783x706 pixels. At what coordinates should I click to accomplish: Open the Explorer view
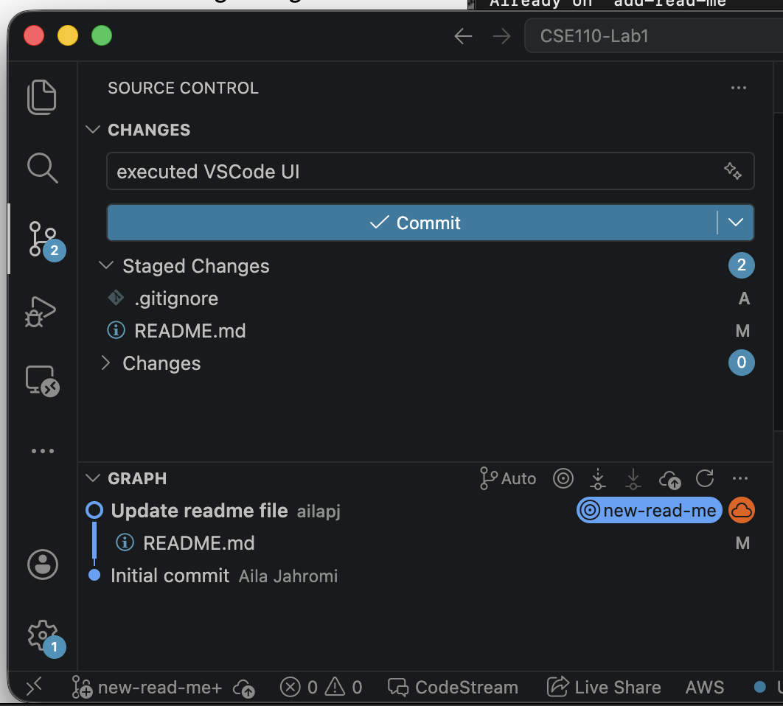tap(42, 97)
